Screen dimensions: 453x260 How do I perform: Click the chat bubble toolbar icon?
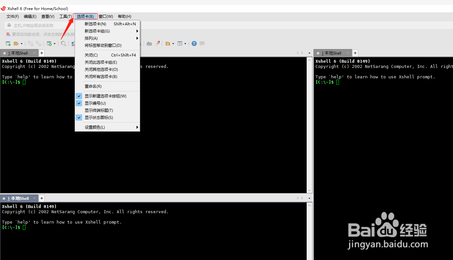tap(202, 44)
